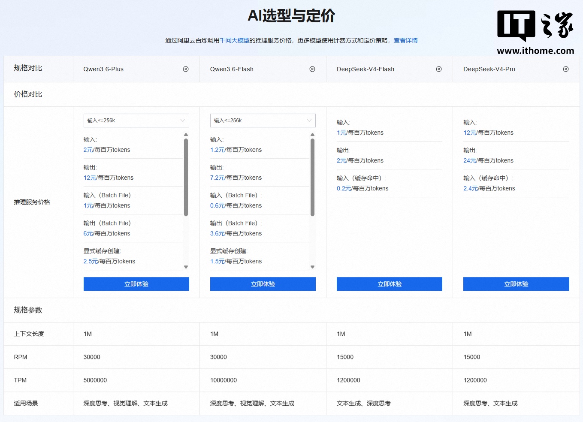Click scroll-up arrow in Qwen3.6-Flash price list
This screenshot has height=422, width=583.
(313, 135)
